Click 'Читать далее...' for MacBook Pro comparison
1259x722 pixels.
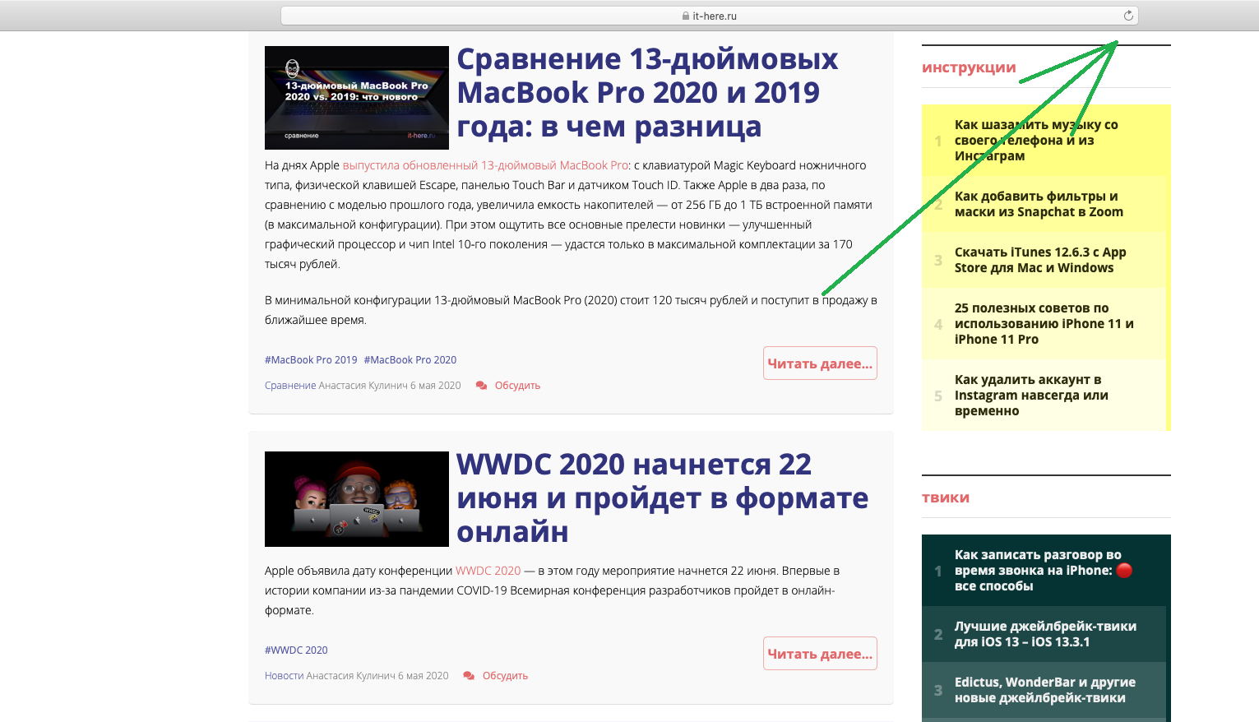820,363
